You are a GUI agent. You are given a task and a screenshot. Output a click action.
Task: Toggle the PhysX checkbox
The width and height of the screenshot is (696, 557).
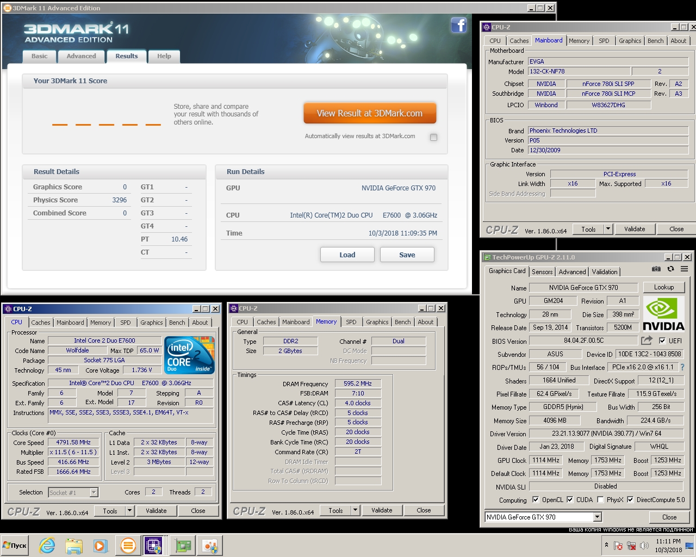click(600, 499)
